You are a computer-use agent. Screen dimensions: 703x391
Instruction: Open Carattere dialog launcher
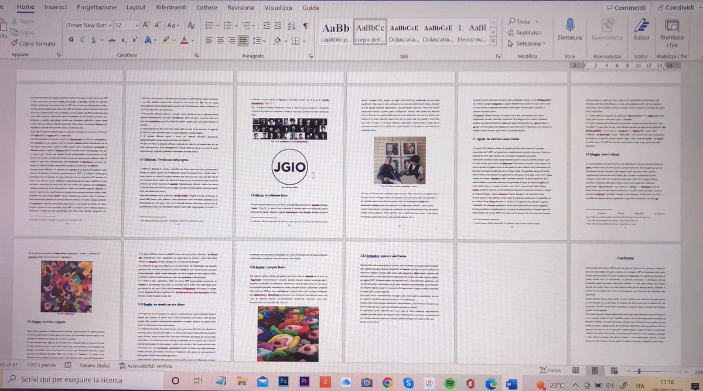click(x=196, y=55)
